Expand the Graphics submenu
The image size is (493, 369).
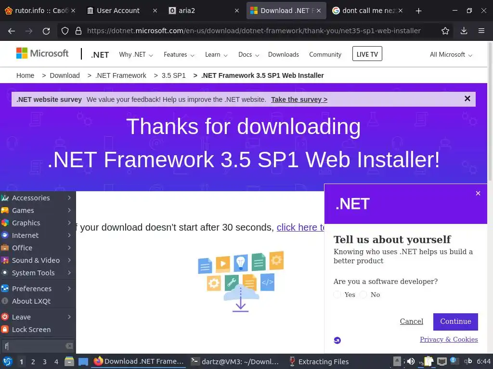click(x=37, y=223)
